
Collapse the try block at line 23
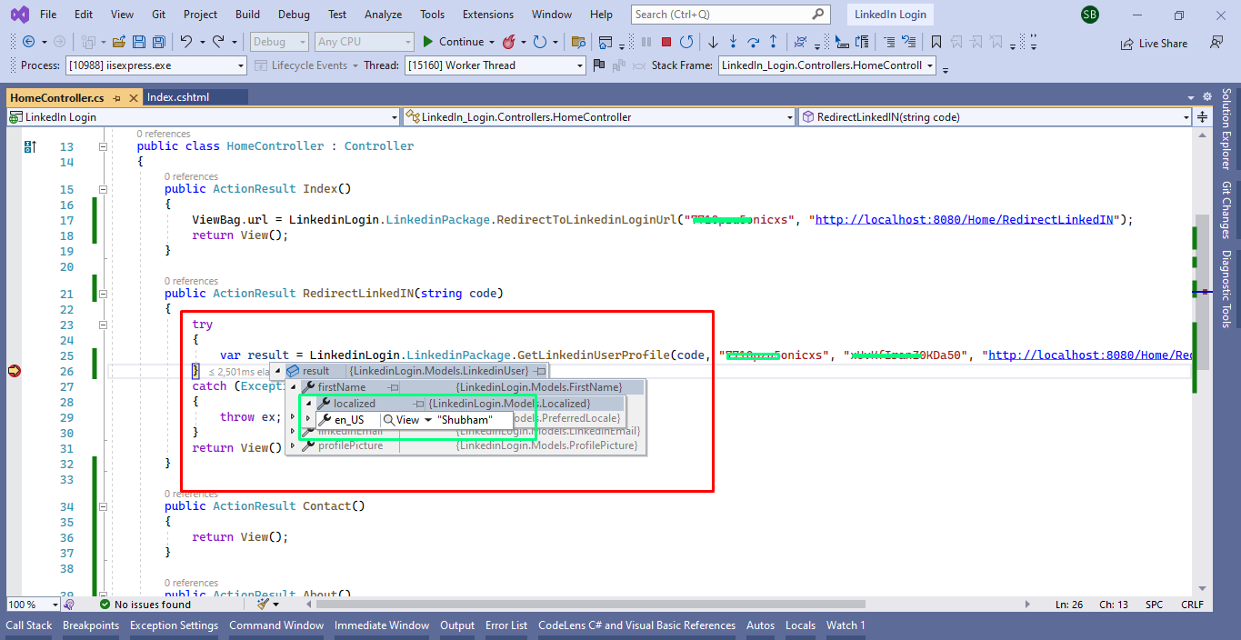coord(103,325)
